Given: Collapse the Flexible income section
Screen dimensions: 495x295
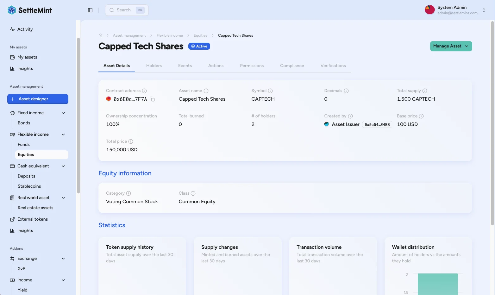Looking at the screenshot, I should (x=63, y=135).
